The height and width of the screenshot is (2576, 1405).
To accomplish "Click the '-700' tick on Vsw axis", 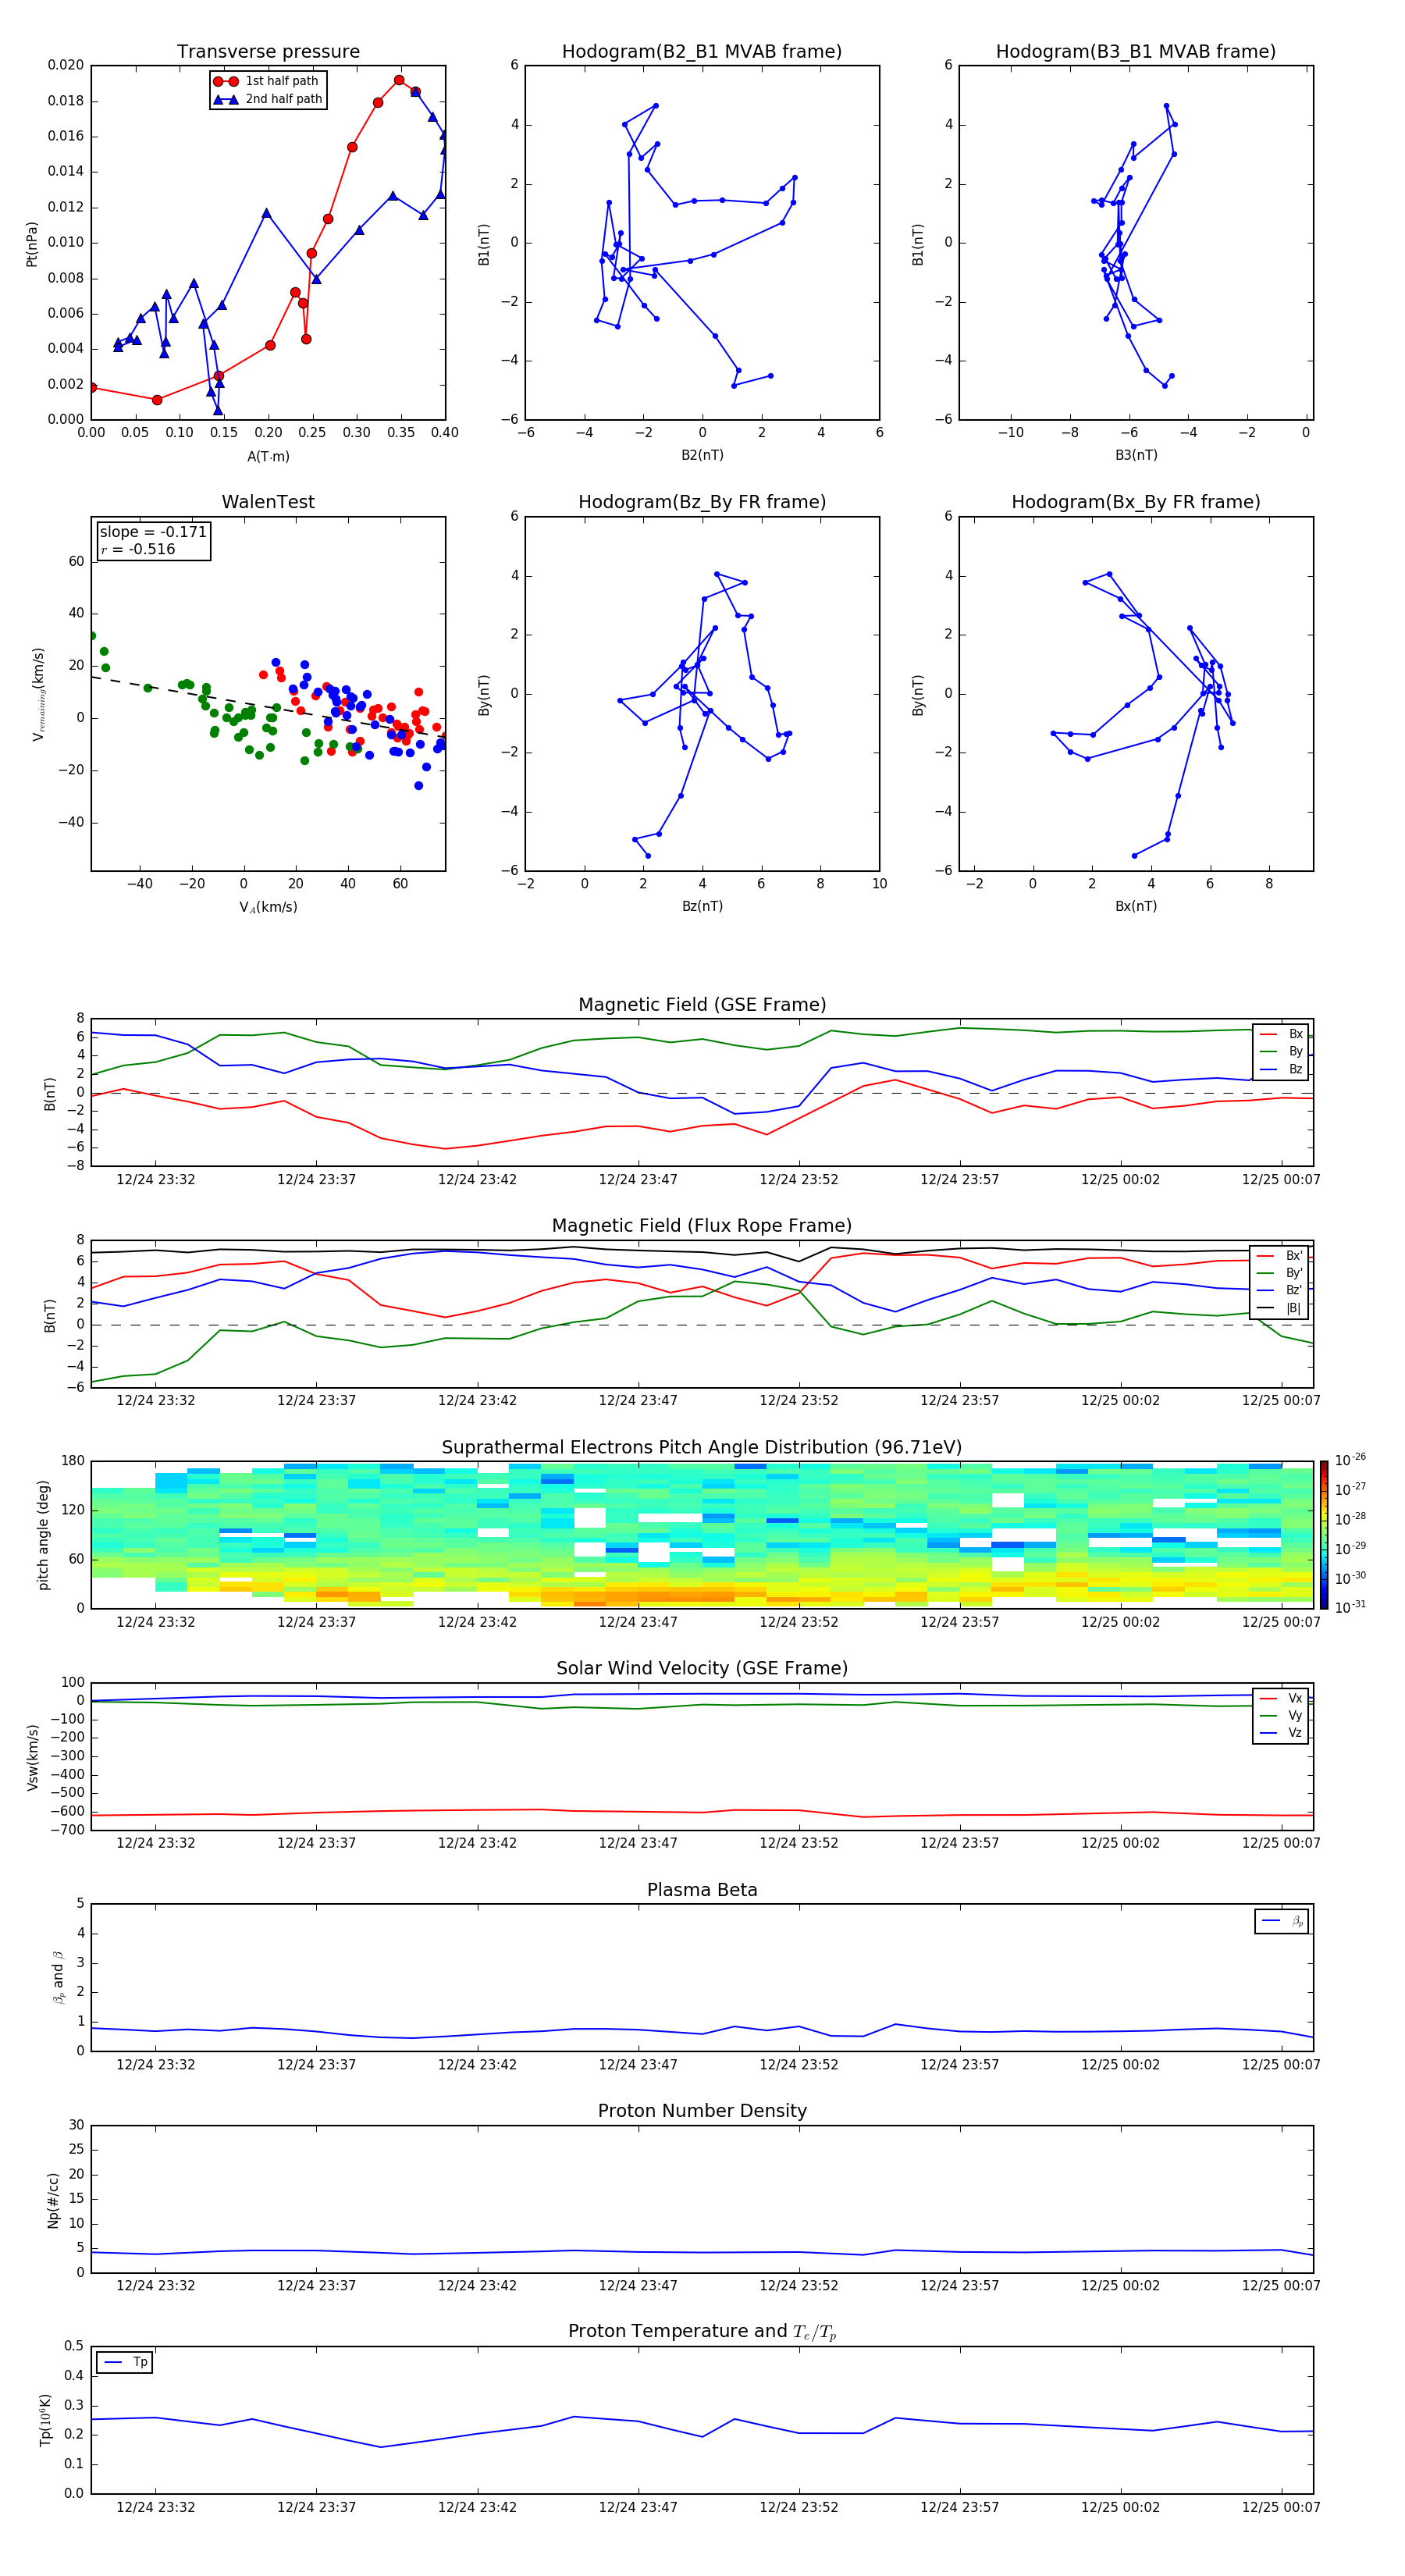I will [69, 1830].
